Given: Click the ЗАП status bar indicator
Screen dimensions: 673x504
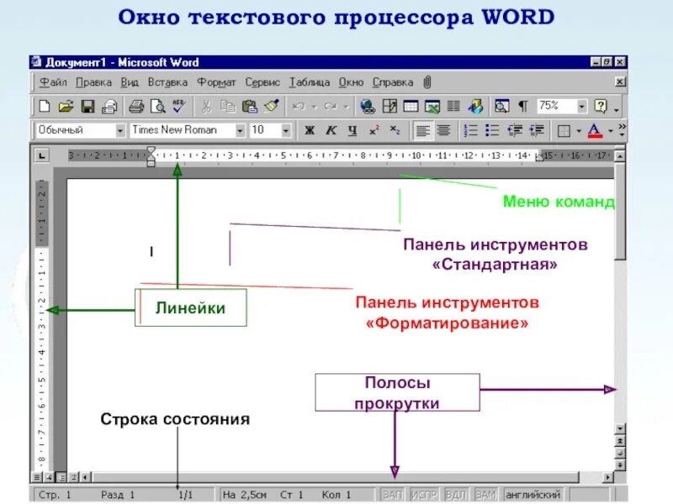Looking at the screenshot, I should (392, 495).
